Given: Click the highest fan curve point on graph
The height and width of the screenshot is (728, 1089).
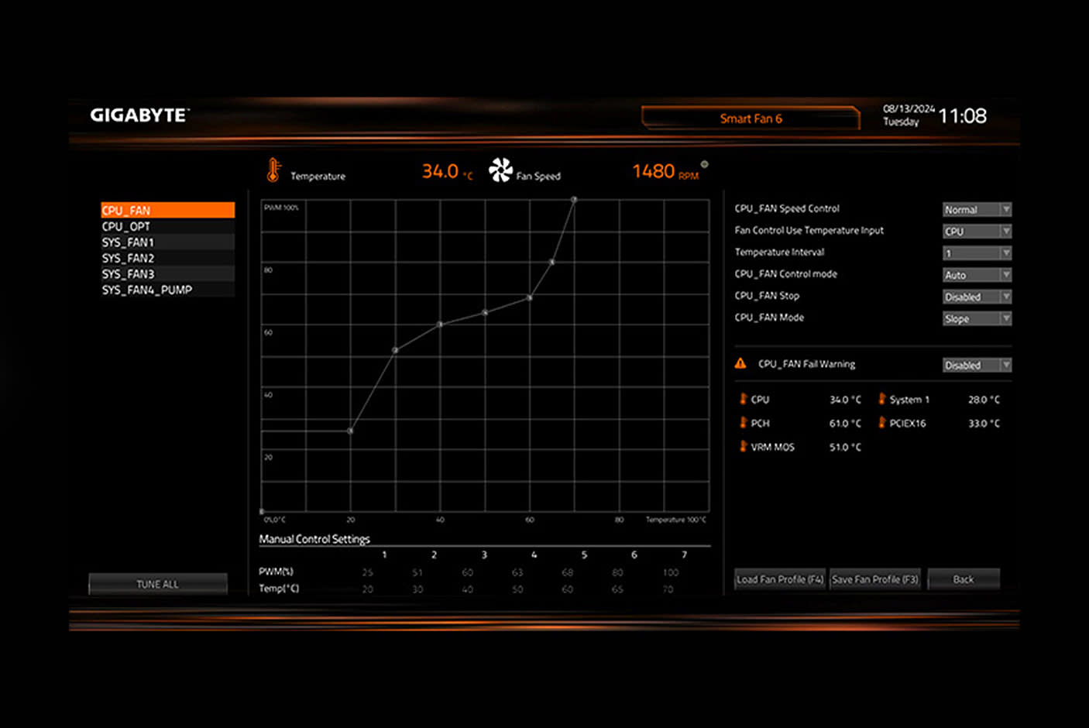Looking at the screenshot, I should point(573,199).
